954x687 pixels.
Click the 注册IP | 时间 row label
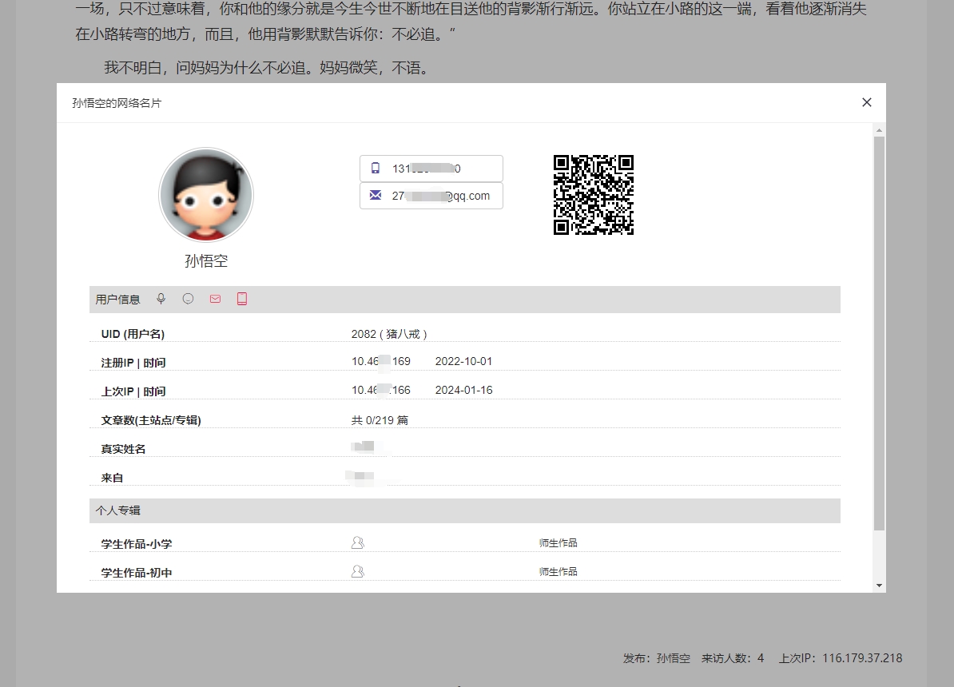tap(133, 363)
